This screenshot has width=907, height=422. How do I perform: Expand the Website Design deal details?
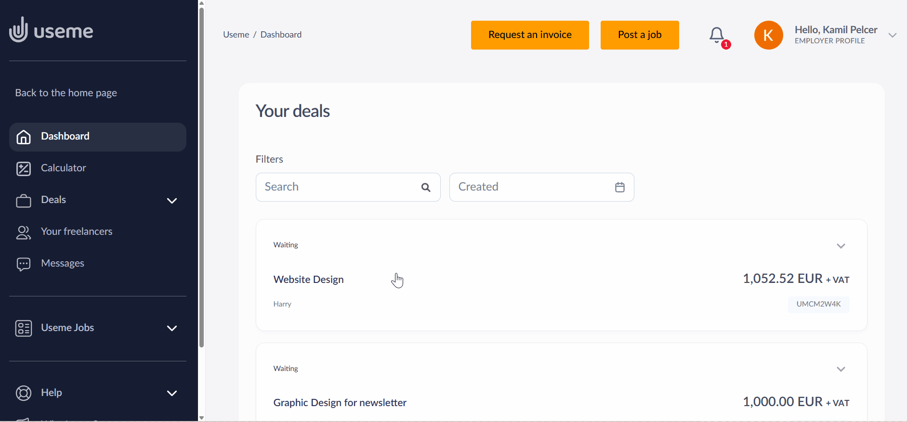coord(841,246)
